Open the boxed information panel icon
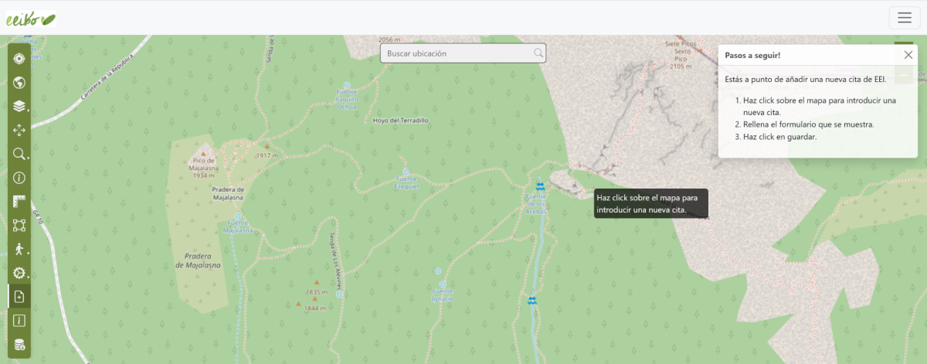The image size is (927, 364). click(x=19, y=320)
